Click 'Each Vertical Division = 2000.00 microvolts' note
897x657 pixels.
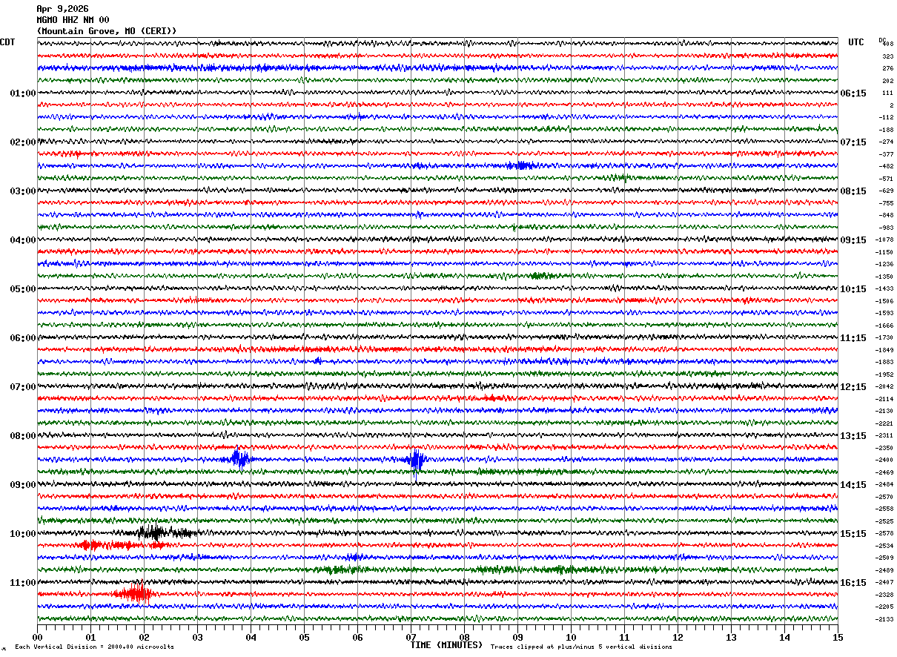point(94,647)
